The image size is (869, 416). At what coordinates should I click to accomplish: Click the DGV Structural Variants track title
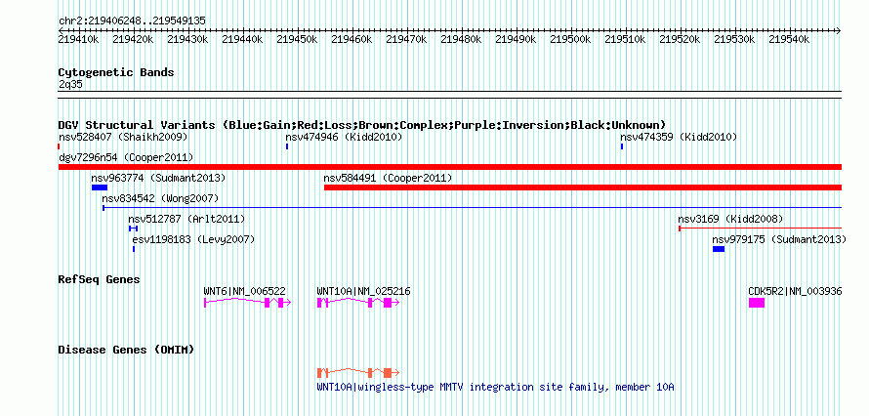pos(362,125)
